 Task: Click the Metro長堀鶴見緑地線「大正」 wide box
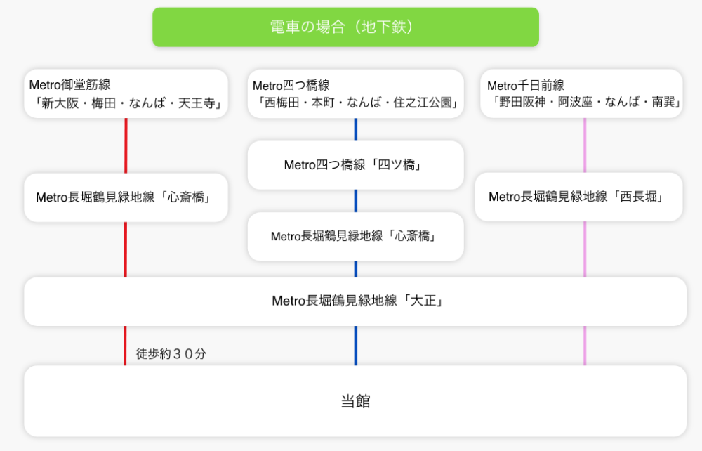tap(355, 301)
